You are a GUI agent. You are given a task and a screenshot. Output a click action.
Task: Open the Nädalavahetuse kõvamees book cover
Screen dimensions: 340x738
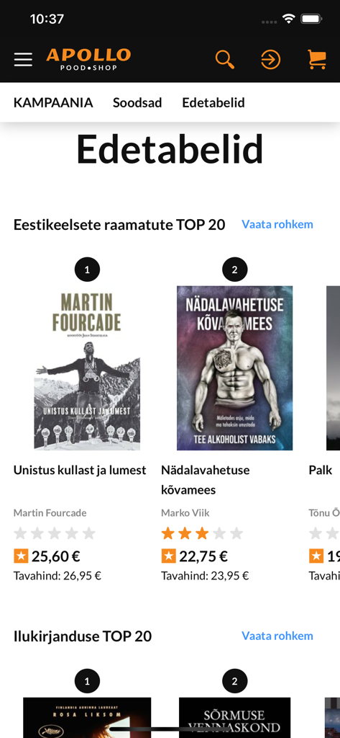tap(235, 368)
